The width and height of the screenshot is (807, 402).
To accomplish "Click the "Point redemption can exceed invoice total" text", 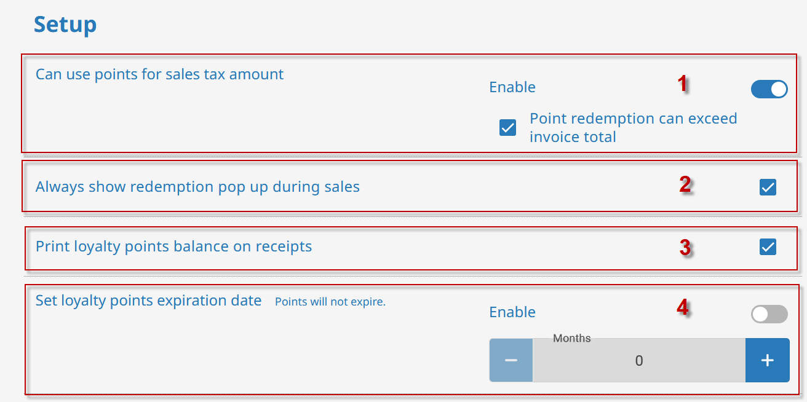I will (633, 127).
